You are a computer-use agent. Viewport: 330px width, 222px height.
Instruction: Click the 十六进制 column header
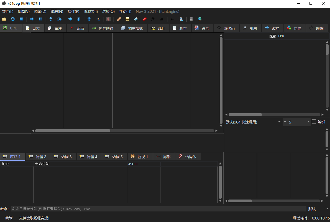click(x=80, y=164)
